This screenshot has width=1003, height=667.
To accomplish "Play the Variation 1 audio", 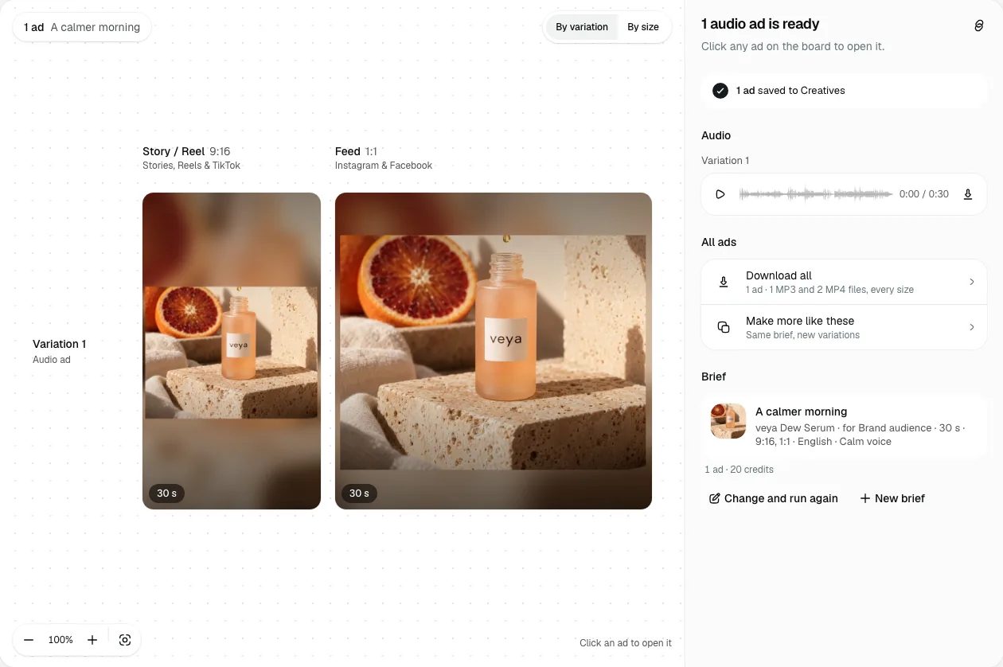I will [720, 194].
